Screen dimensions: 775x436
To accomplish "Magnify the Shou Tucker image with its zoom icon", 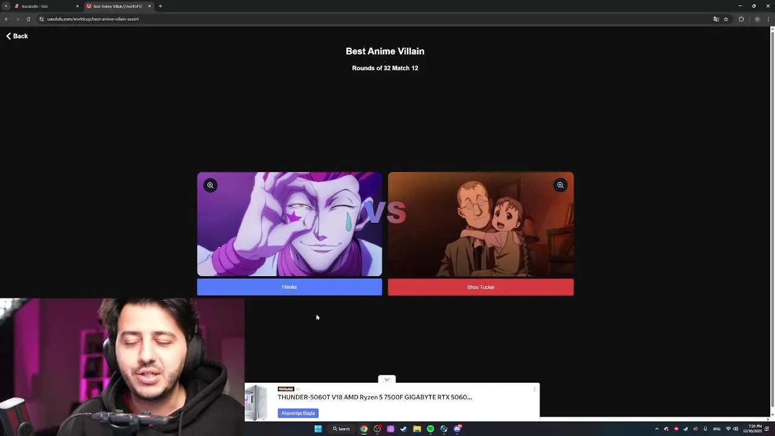I will pyautogui.click(x=560, y=185).
